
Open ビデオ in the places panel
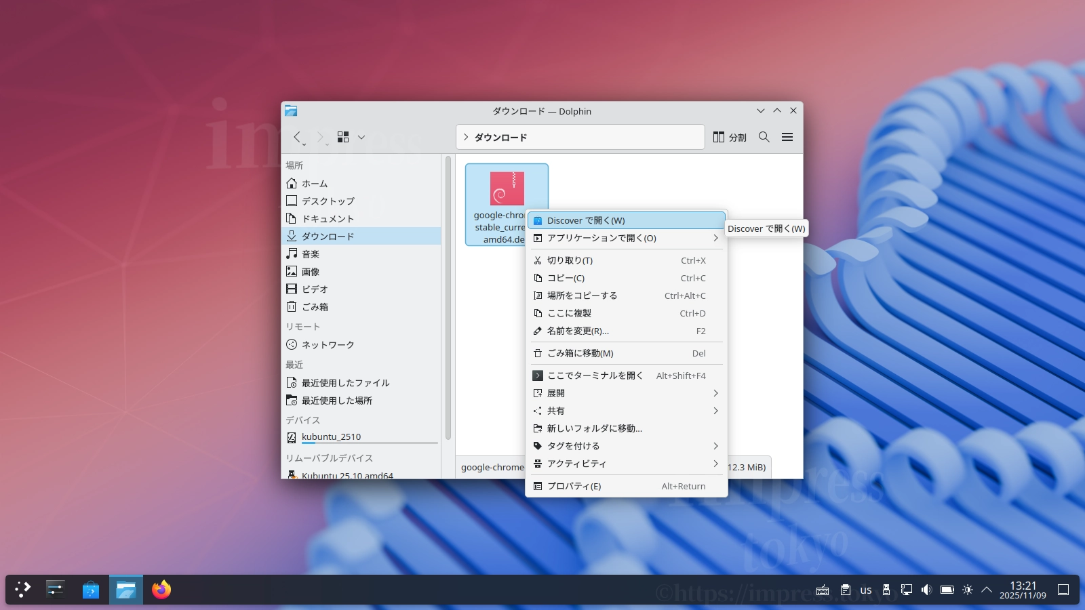[362, 289]
